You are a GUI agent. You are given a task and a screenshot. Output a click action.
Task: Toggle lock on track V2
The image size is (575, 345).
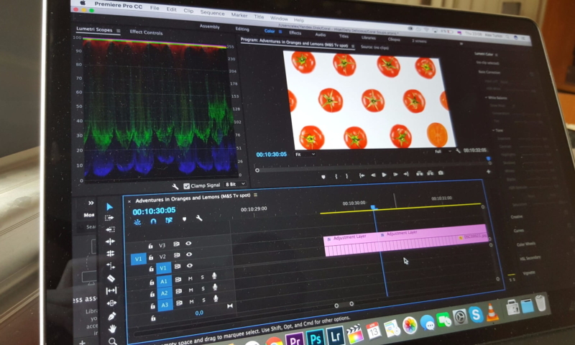point(152,256)
